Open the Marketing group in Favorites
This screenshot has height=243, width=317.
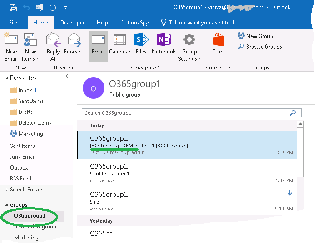pyautogui.click(x=26, y=134)
